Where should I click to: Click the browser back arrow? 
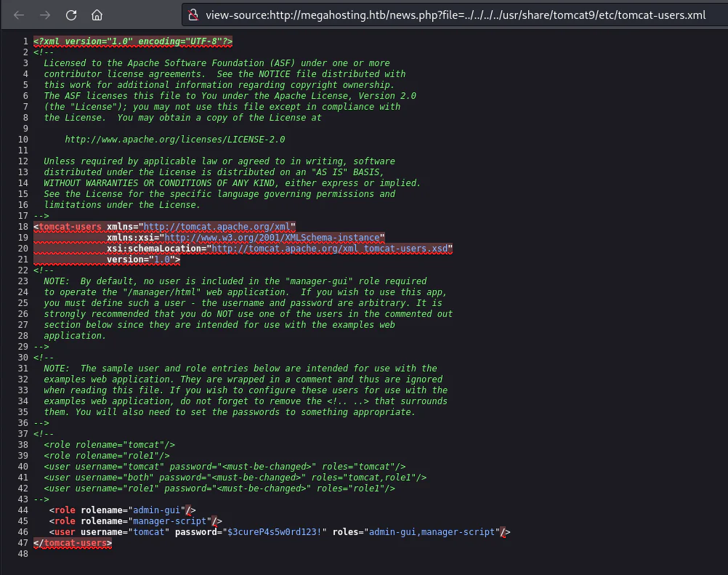[x=19, y=15]
